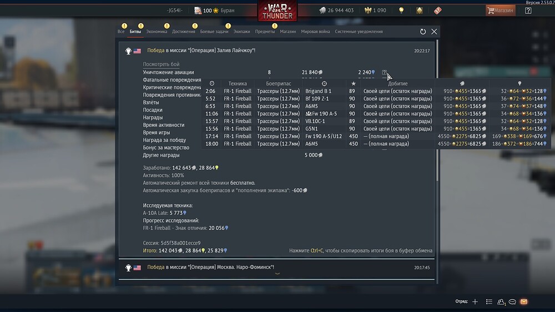Click the mail envelope icon

click(x=524, y=302)
